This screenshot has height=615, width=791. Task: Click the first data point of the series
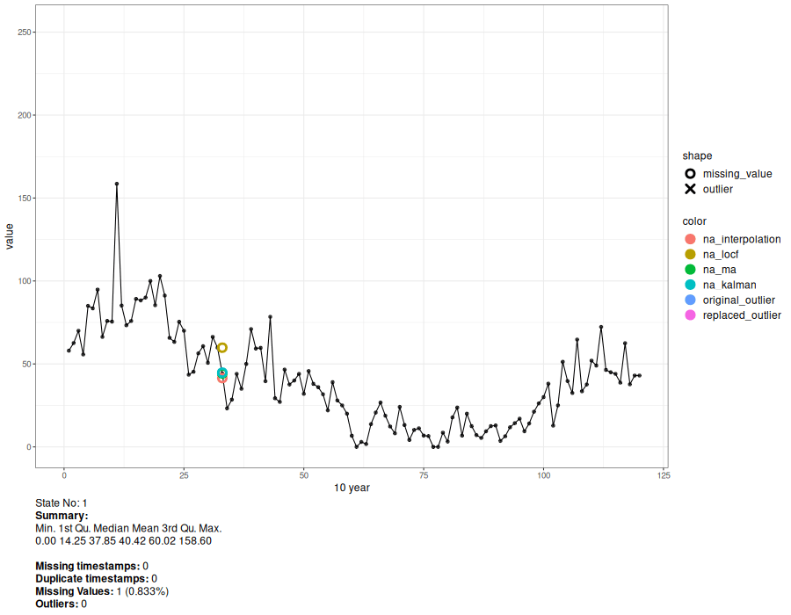click(69, 351)
